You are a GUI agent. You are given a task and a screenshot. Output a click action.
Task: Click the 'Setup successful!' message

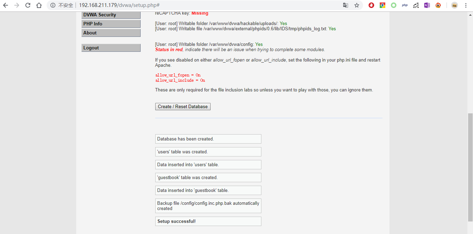pyautogui.click(x=208, y=221)
